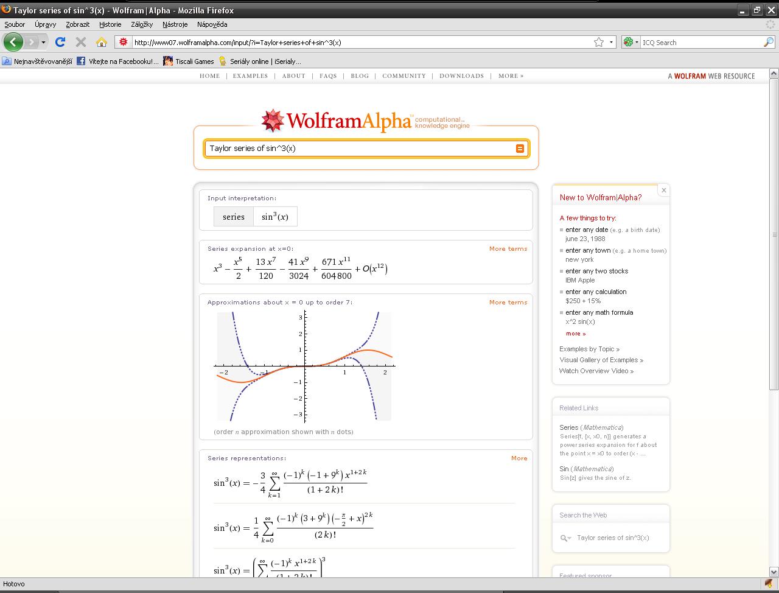
Task: Open the Series (Mathematica) related link
Action: [592, 428]
